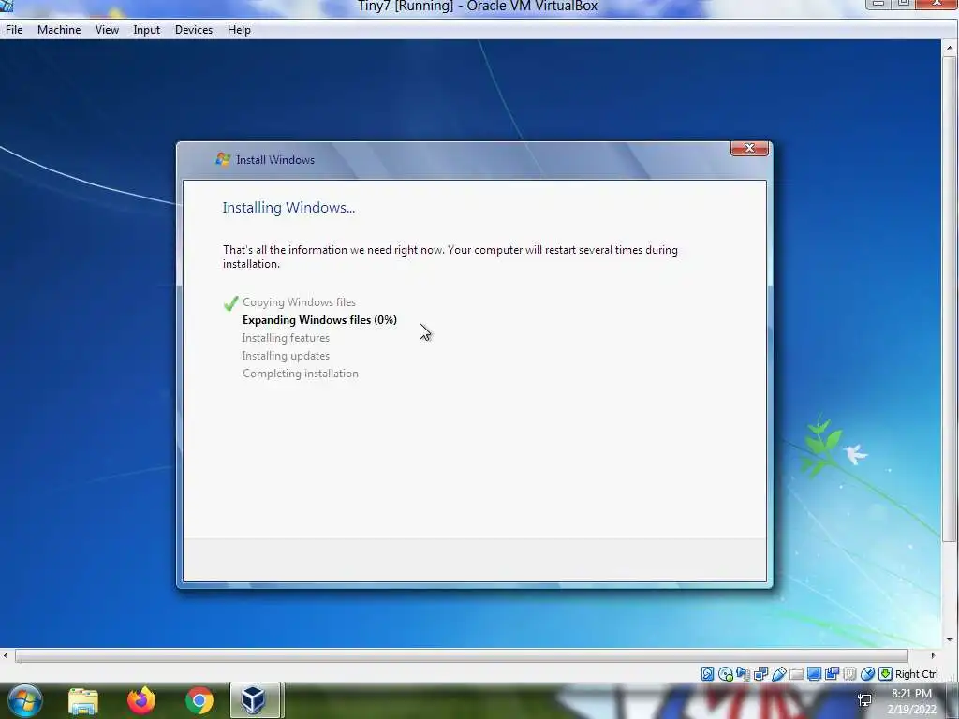Open the File menu

[x=14, y=30]
